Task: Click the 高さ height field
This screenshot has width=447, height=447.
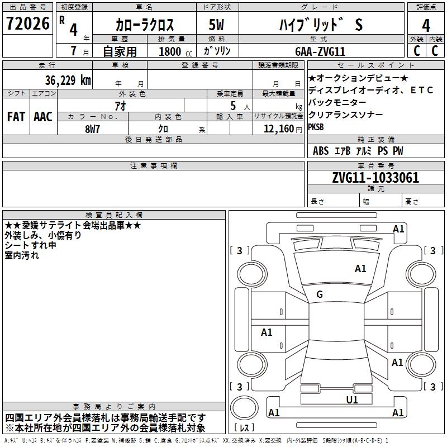Action: pyautogui.click(x=424, y=201)
